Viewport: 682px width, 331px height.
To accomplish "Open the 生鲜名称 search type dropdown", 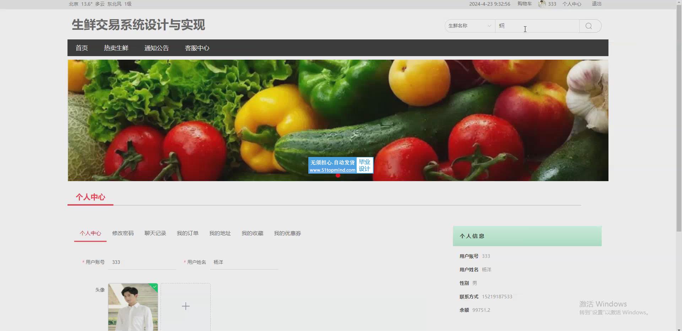I will coord(470,26).
